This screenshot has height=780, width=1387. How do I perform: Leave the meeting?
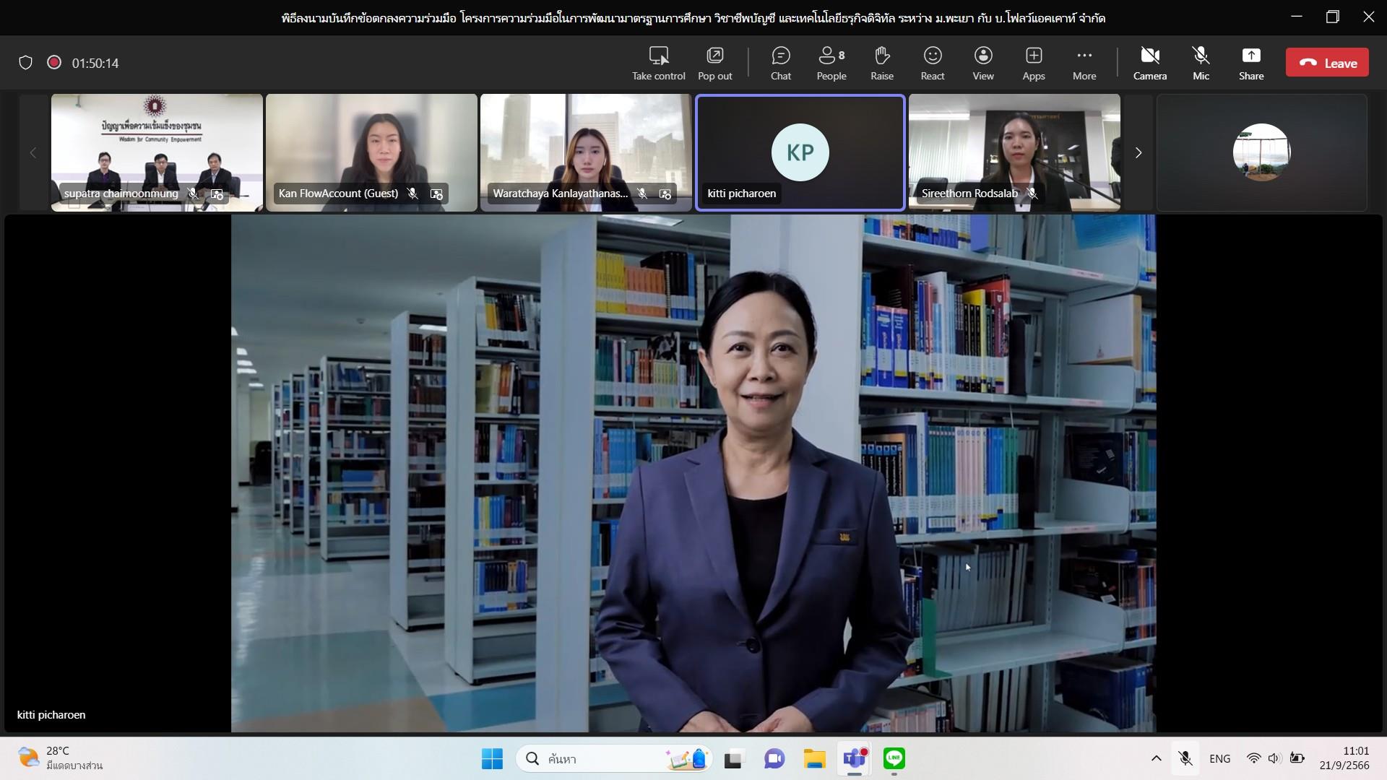click(1327, 63)
